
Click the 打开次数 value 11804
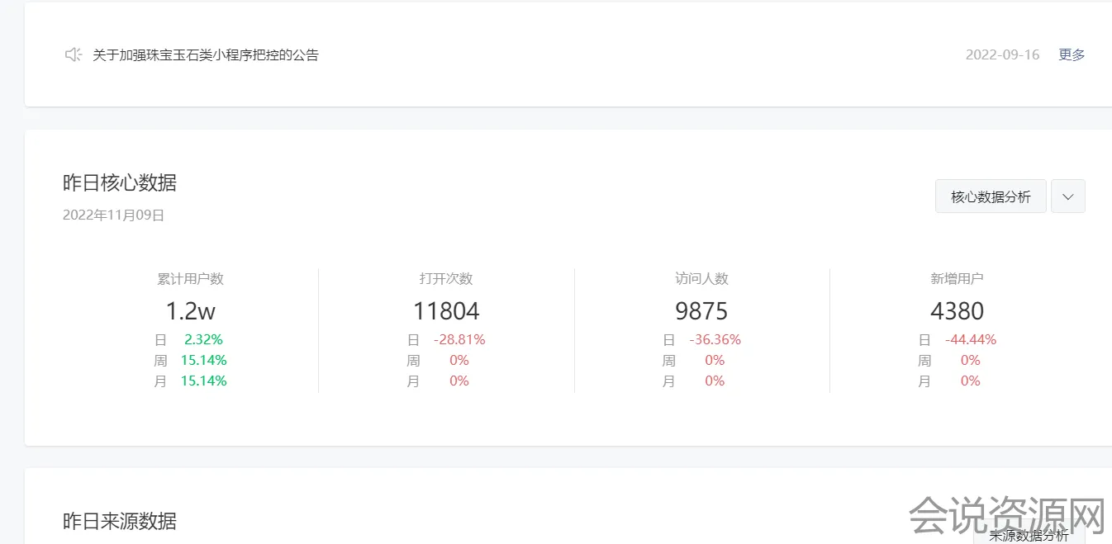[446, 311]
